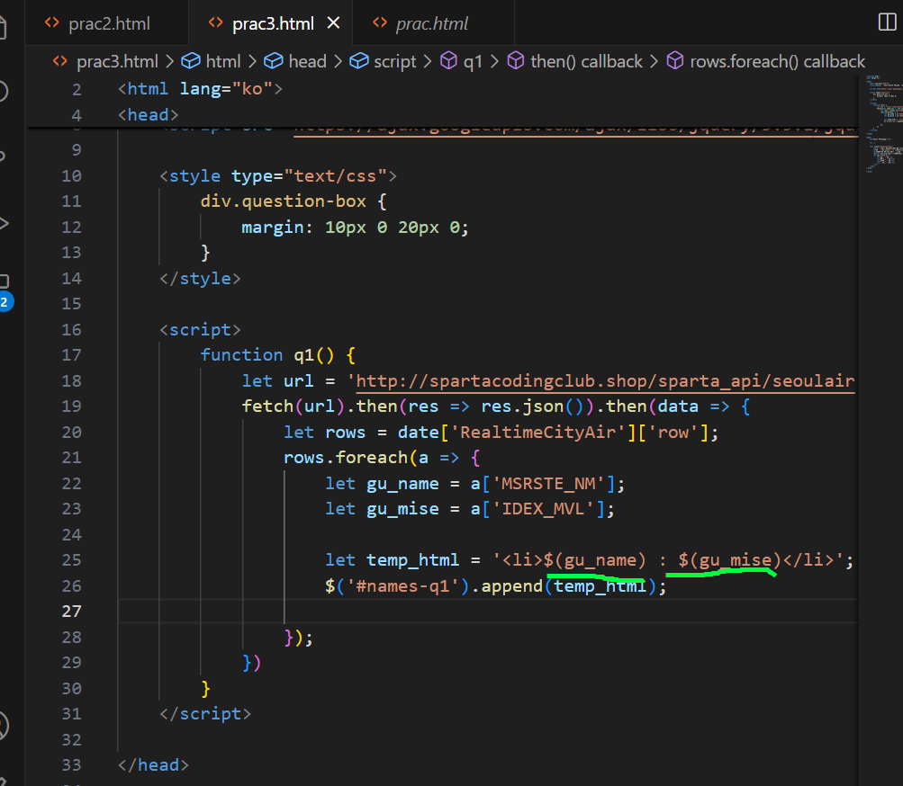Click closing </script> tag

(205, 713)
